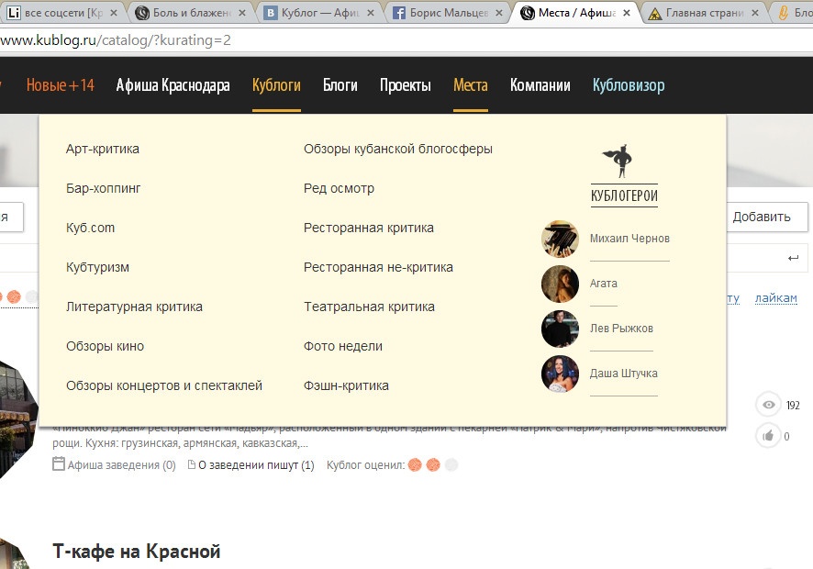This screenshot has width=813, height=569.
Task: Switch to the VK 'Кублог — Афиша' tab
Action: tap(317, 13)
